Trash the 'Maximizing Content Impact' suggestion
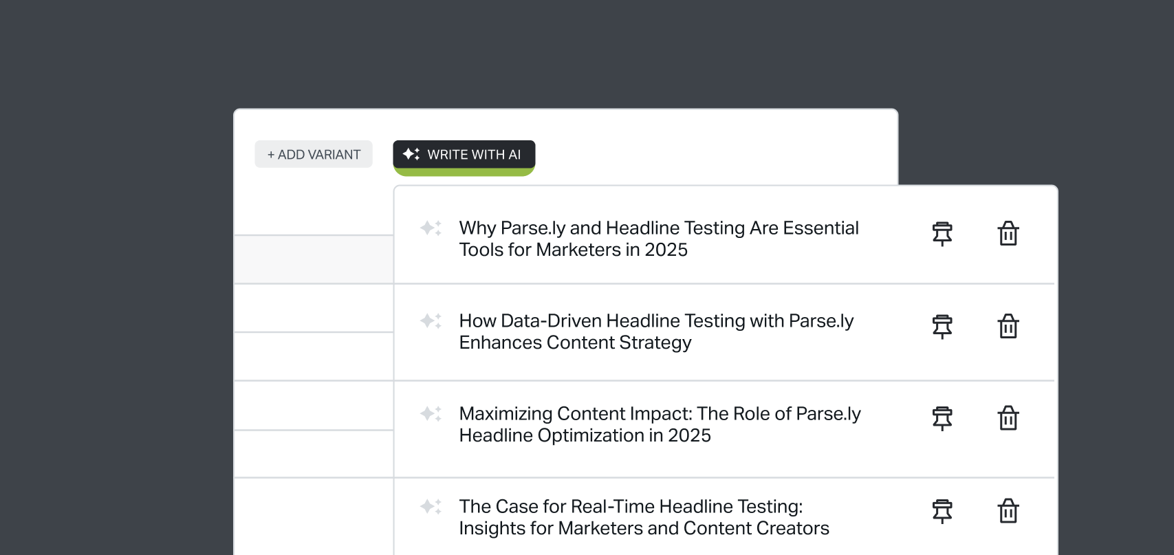Image resolution: width=1174 pixels, height=555 pixels. point(1008,419)
